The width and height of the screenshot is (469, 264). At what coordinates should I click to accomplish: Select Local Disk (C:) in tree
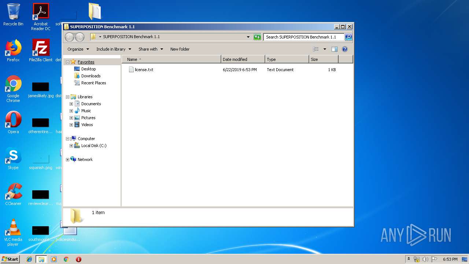(93, 146)
